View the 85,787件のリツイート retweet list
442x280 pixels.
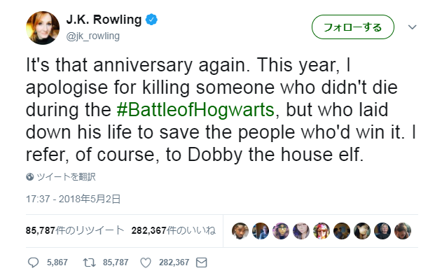(76, 230)
